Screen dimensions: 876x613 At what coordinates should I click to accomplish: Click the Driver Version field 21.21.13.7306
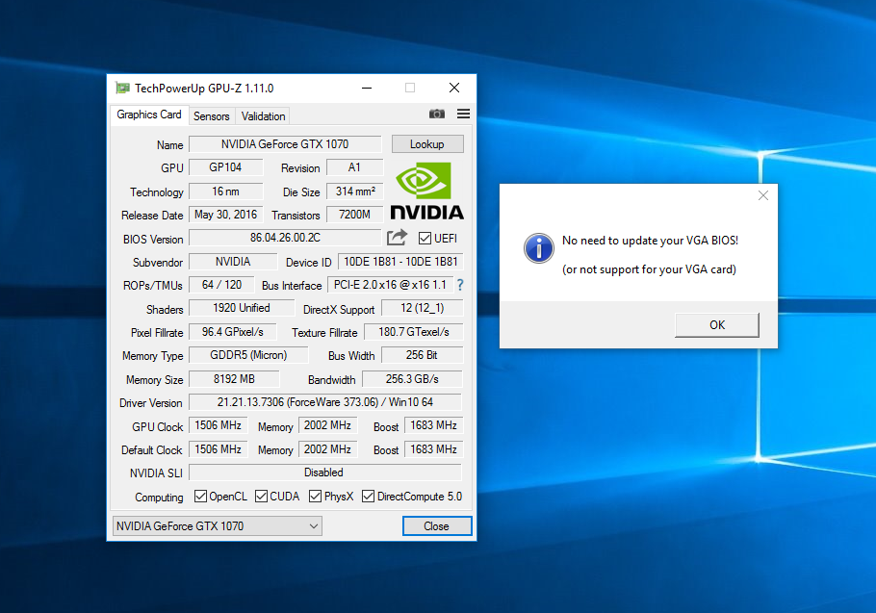tap(325, 402)
